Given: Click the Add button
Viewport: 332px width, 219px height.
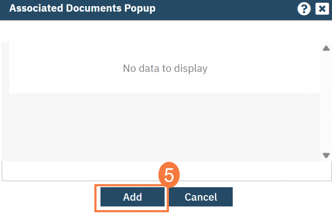Looking at the screenshot, I should point(132,197).
